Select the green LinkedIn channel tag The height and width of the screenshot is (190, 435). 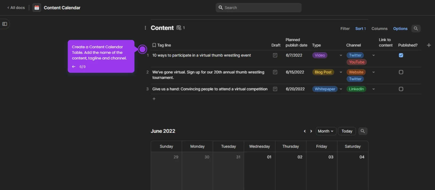pos(356,89)
